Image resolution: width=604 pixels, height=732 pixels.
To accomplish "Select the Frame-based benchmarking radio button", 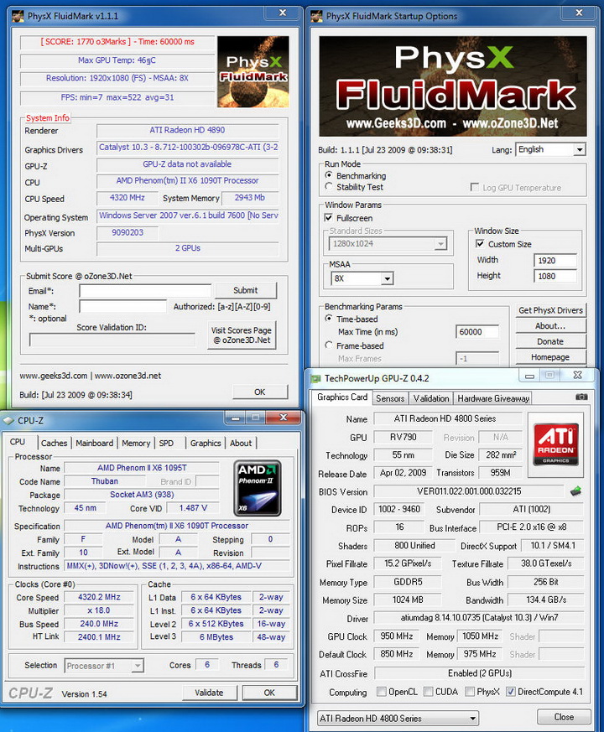I will (329, 345).
